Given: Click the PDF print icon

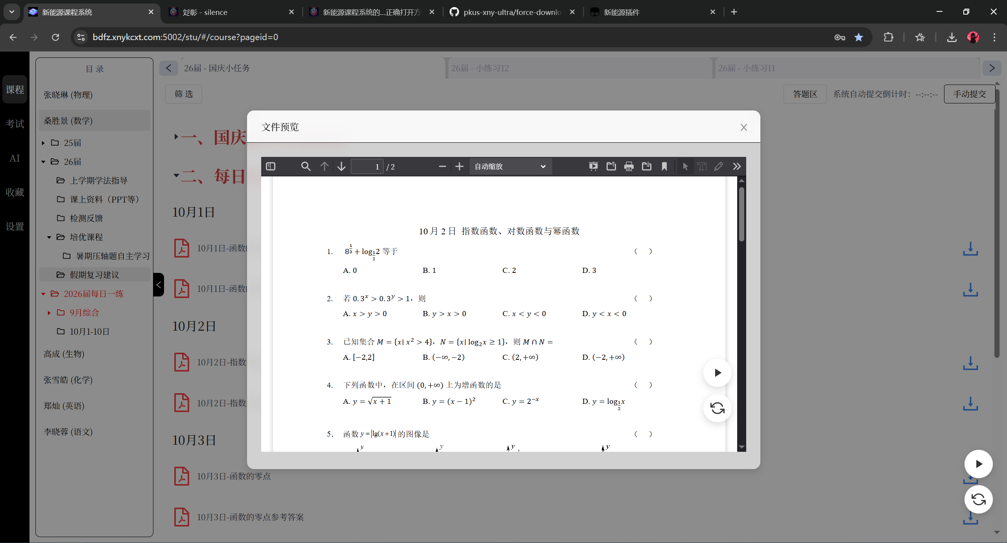Looking at the screenshot, I should (629, 166).
